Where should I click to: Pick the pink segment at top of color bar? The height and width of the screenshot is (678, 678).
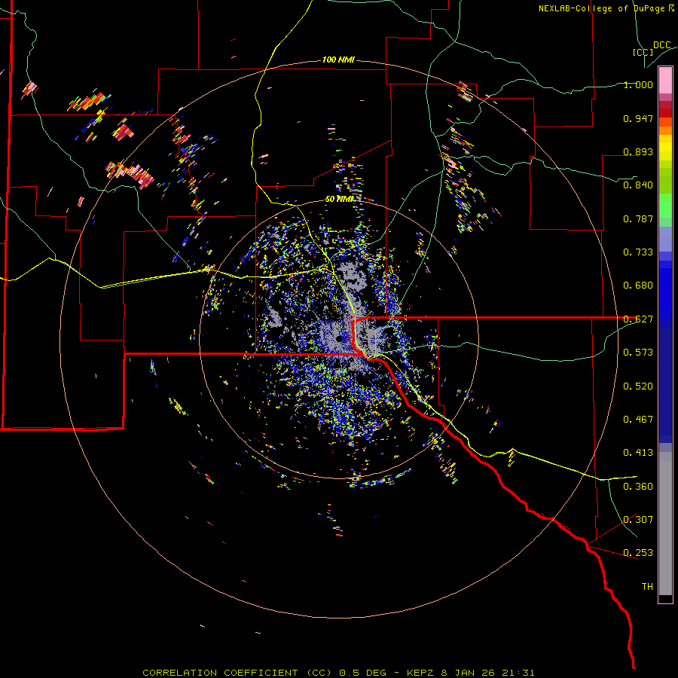[665, 81]
